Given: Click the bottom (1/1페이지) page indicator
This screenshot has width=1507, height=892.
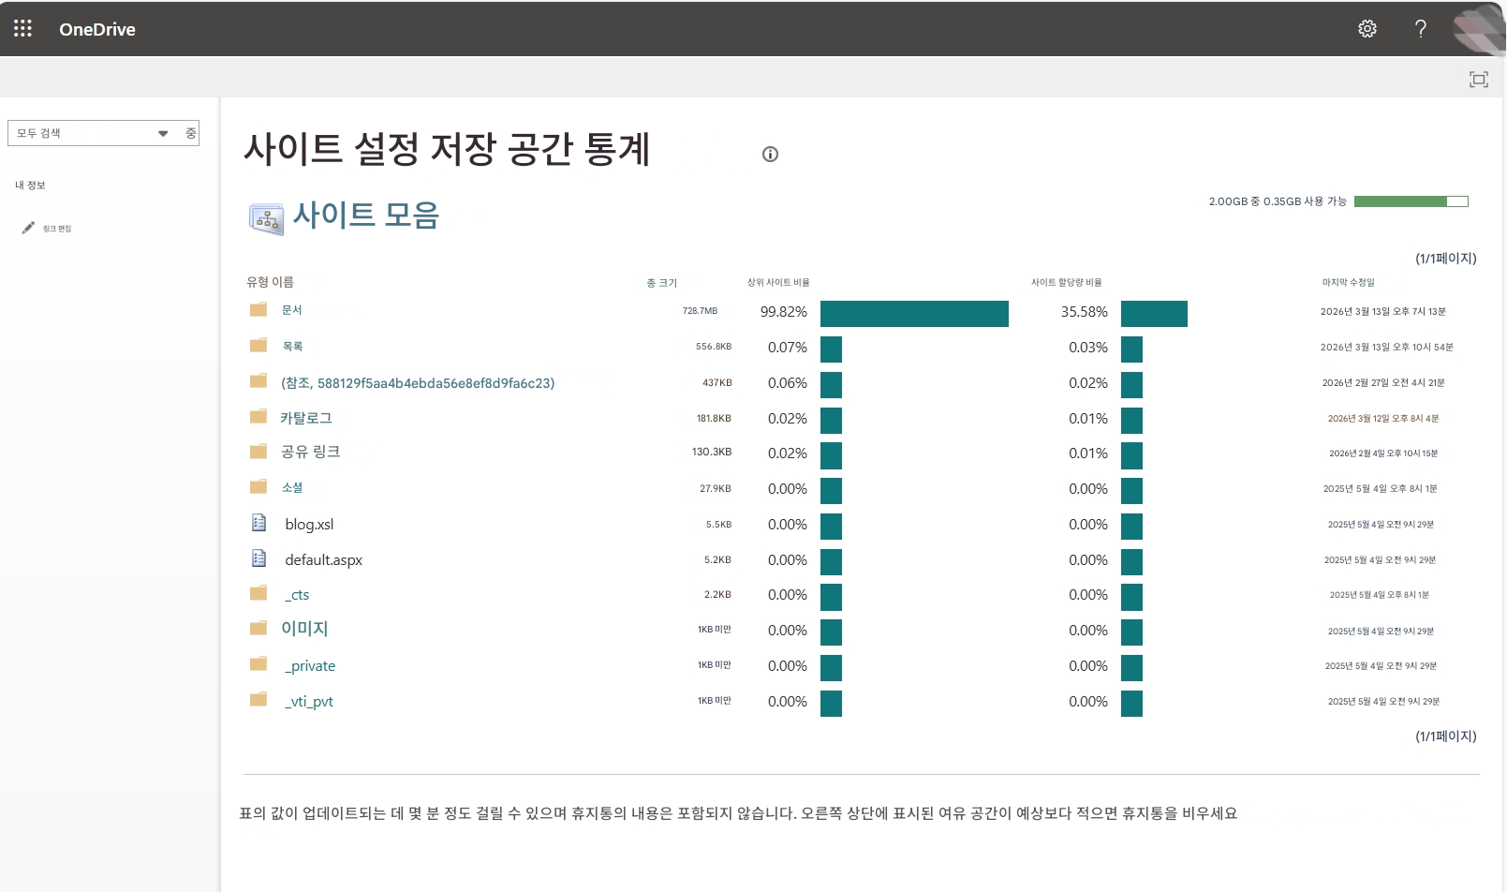Looking at the screenshot, I should (1446, 736).
